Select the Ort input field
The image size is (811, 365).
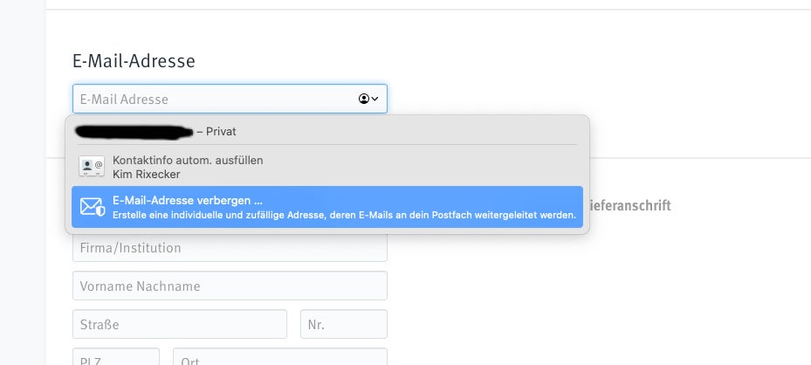point(280,357)
